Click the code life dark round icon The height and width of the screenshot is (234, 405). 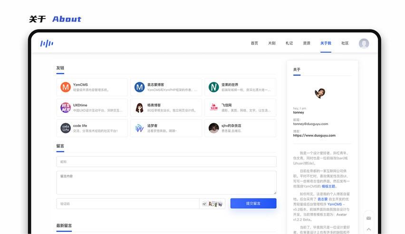66,128
